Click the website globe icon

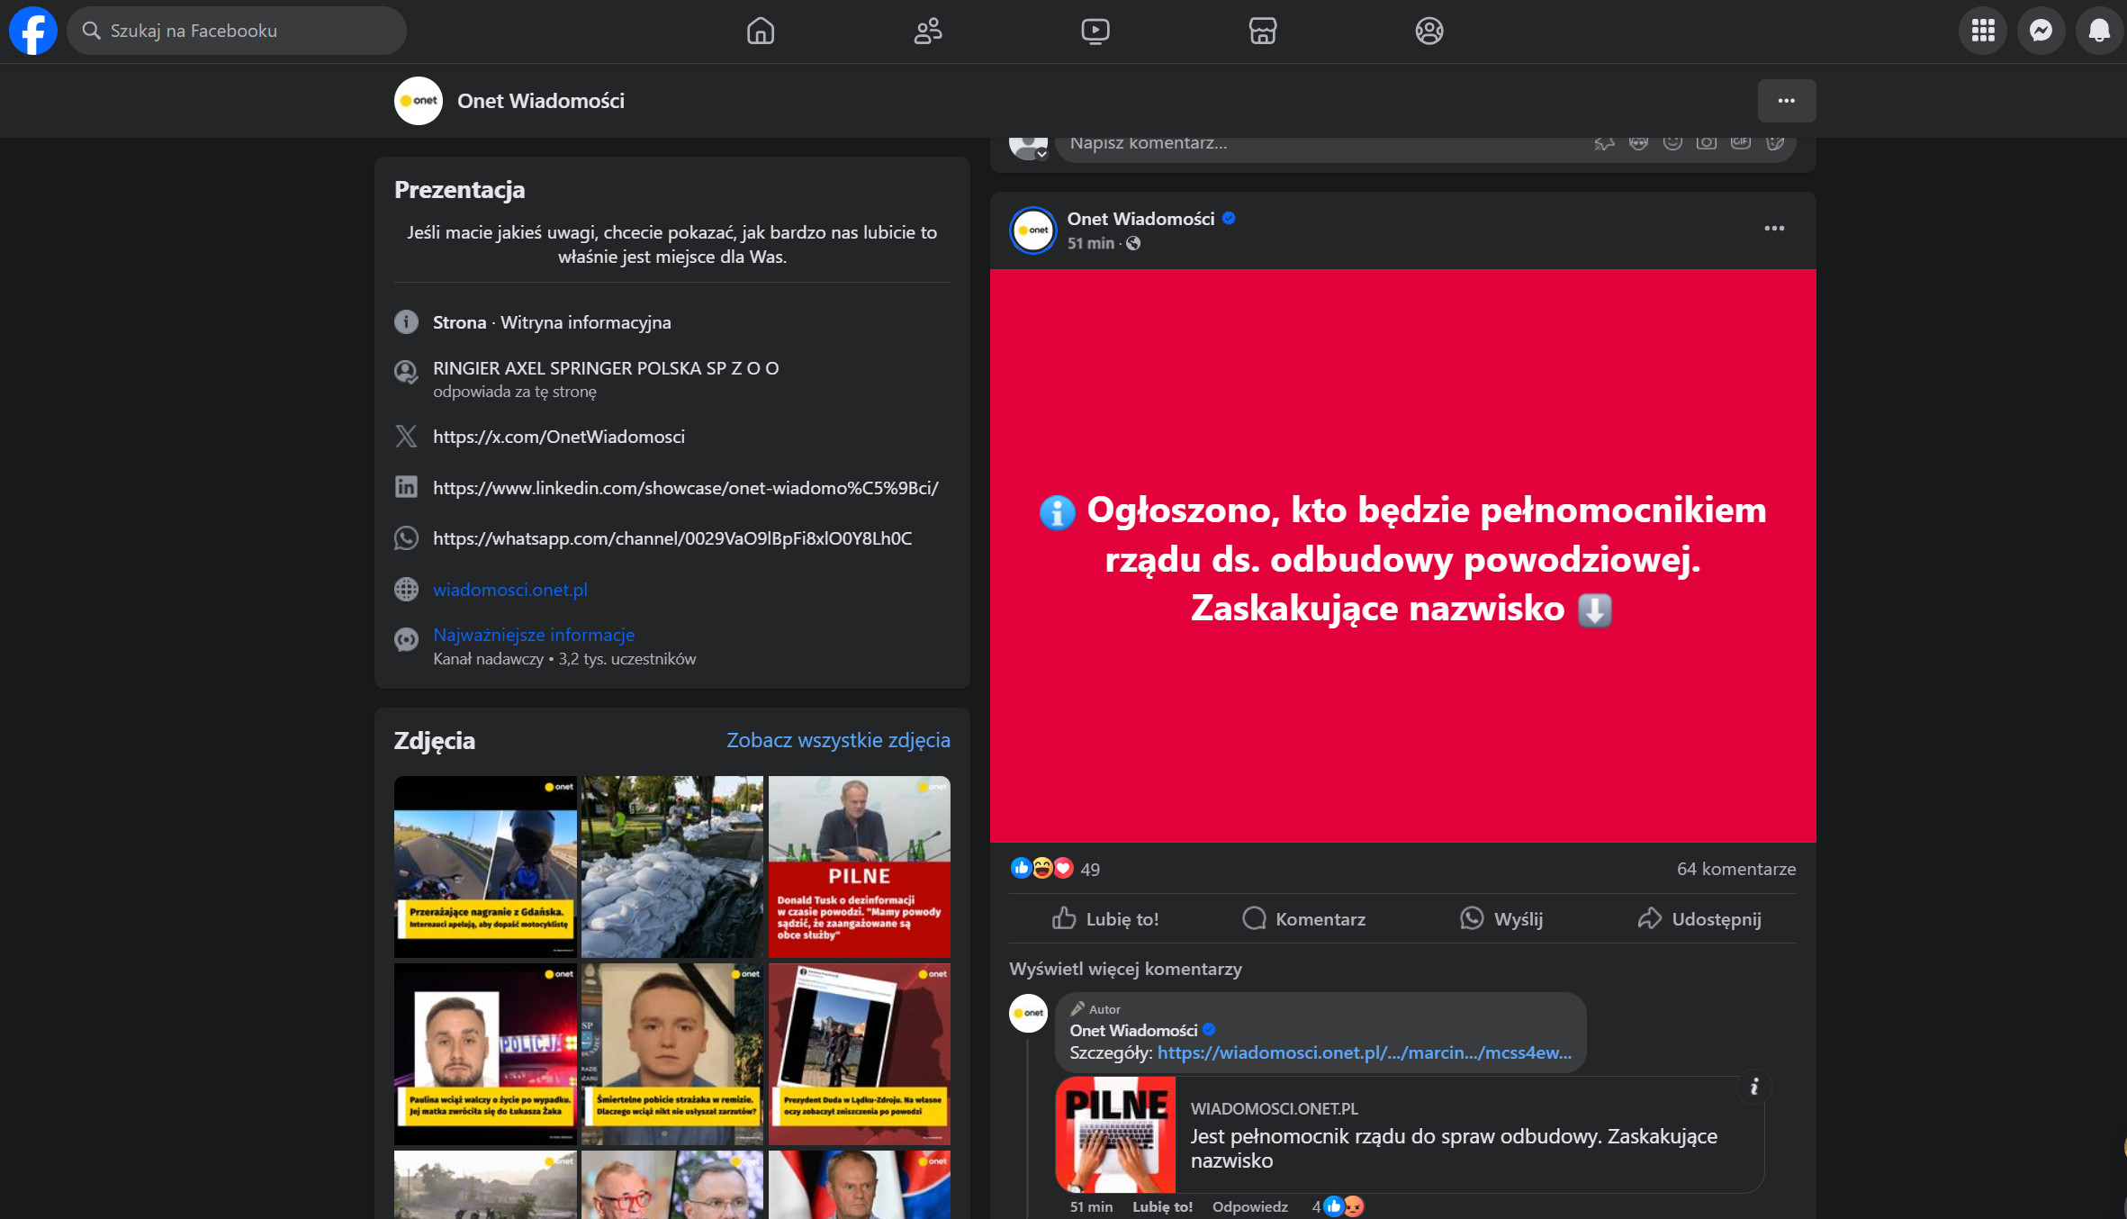point(406,589)
